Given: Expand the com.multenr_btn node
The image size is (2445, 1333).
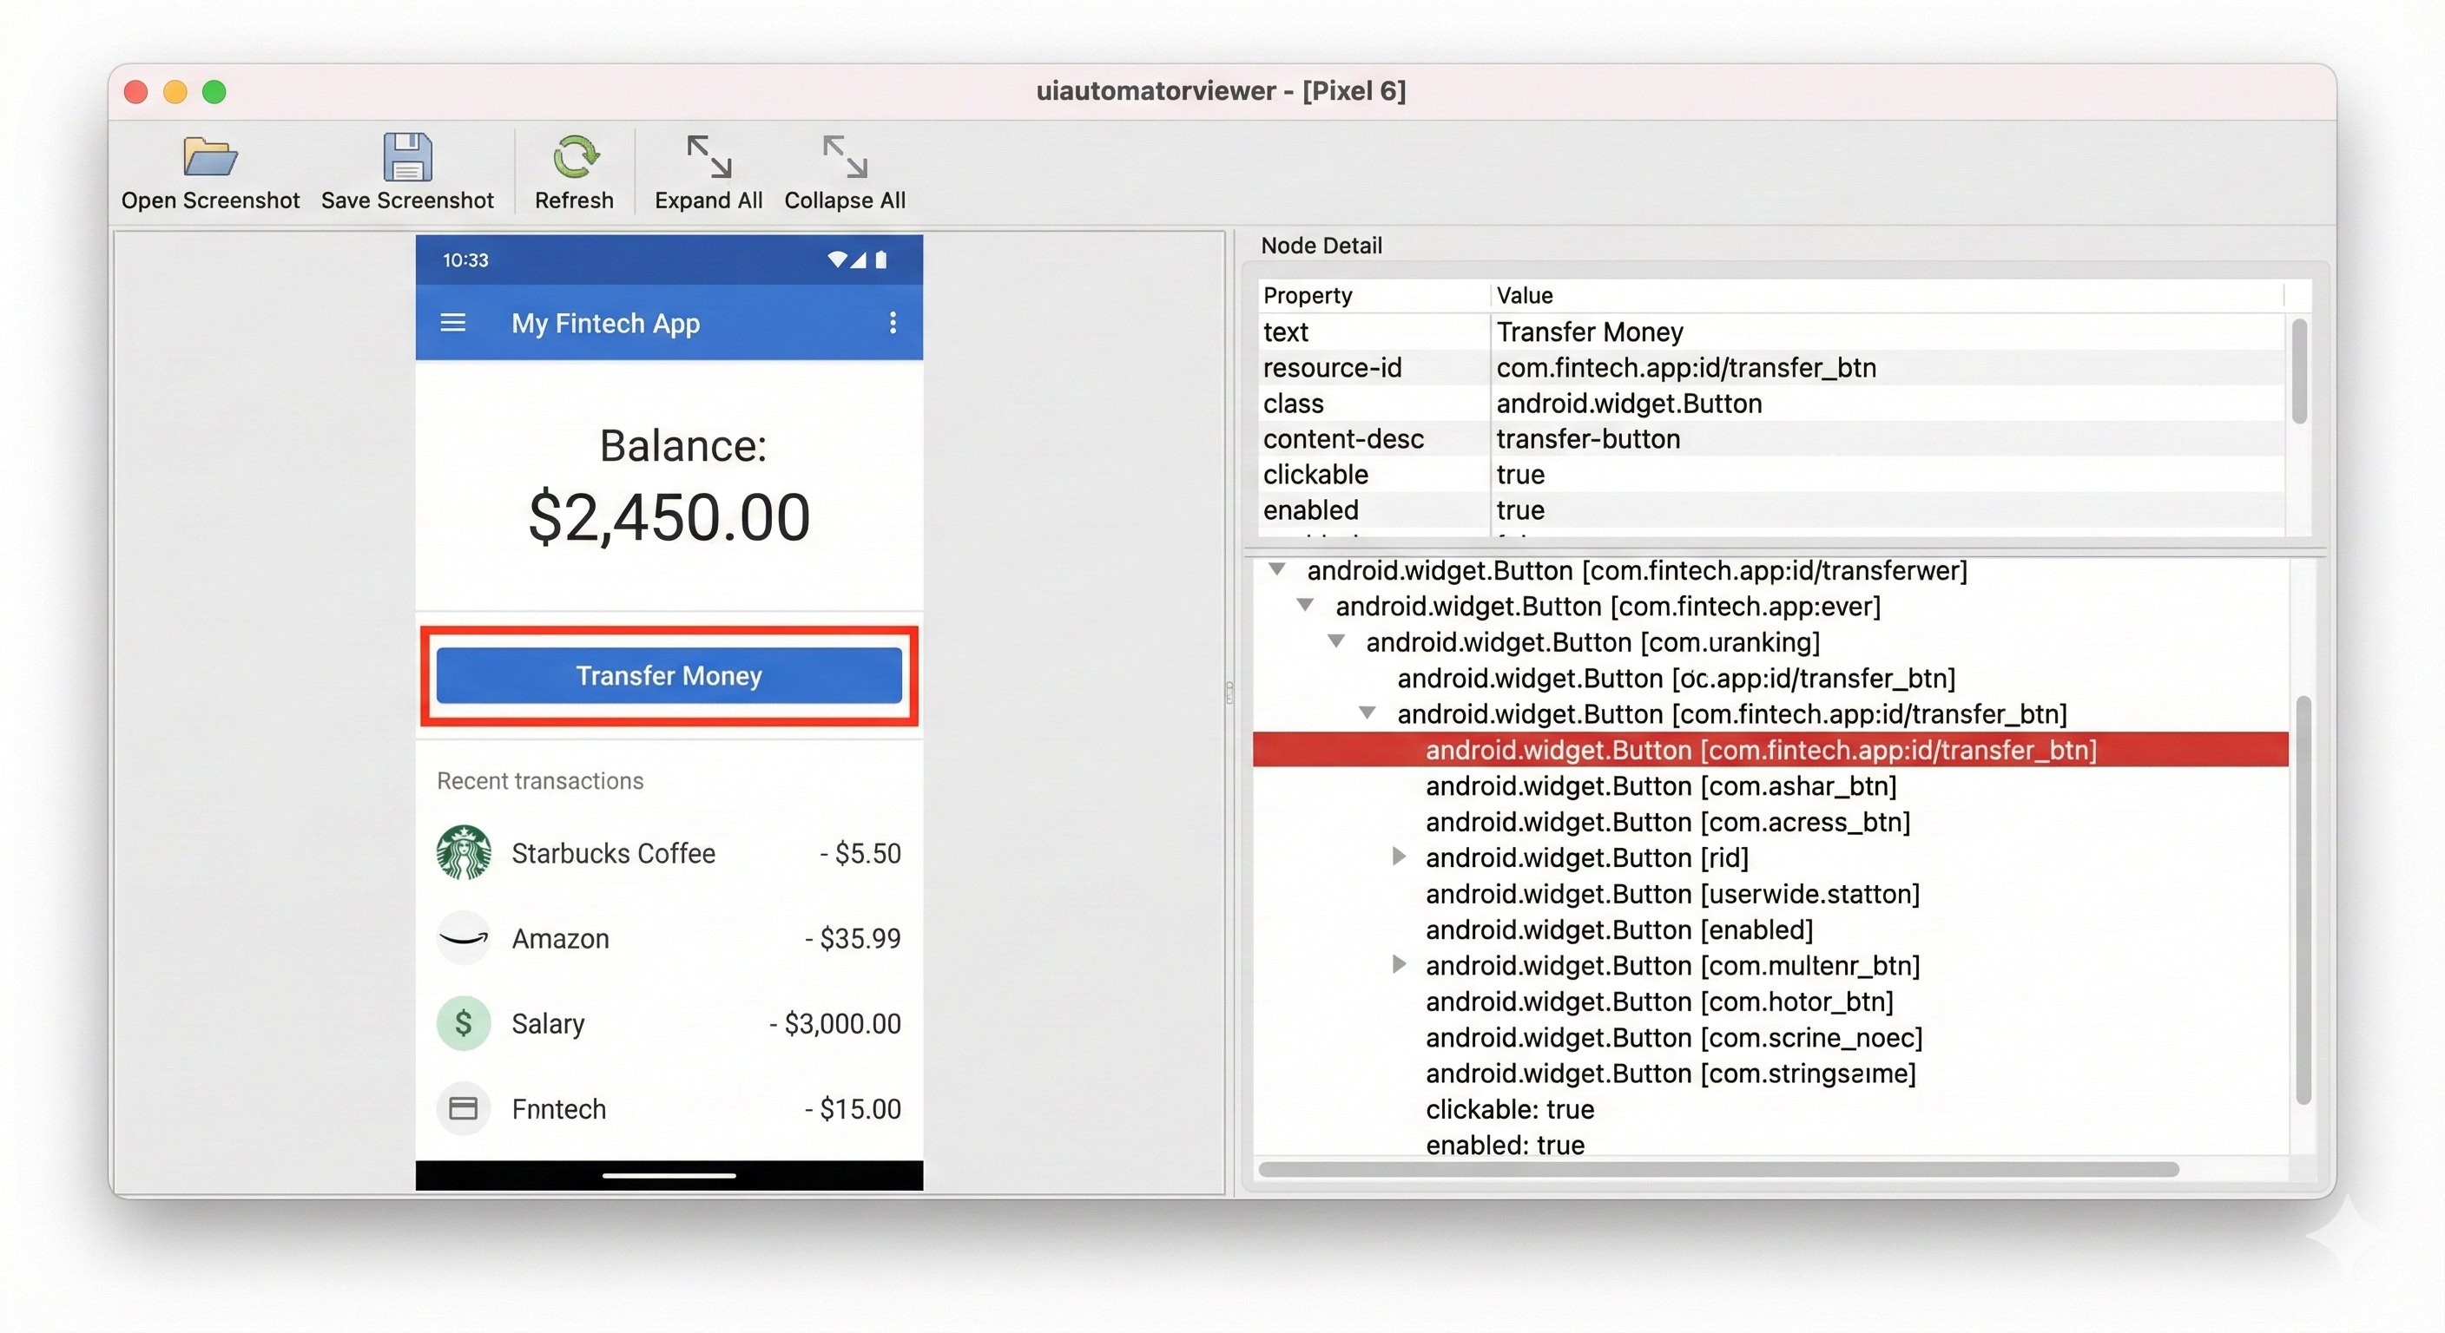Looking at the screenshot, I should click(1398, 965).
